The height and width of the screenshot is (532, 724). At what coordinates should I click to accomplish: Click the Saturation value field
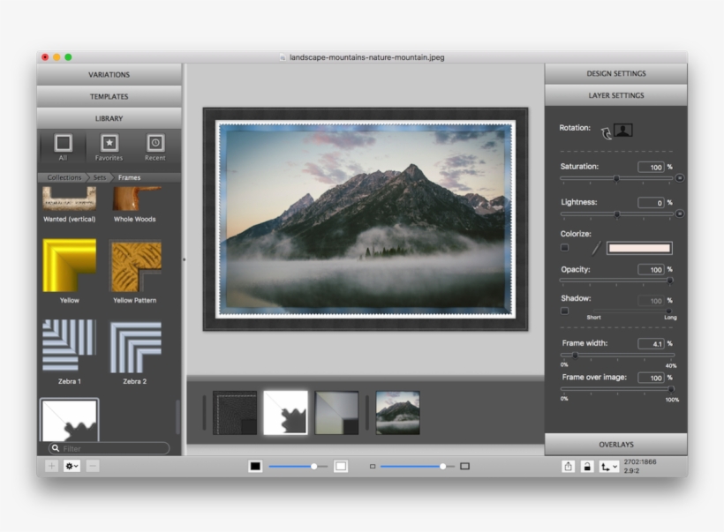coord(651,167)
